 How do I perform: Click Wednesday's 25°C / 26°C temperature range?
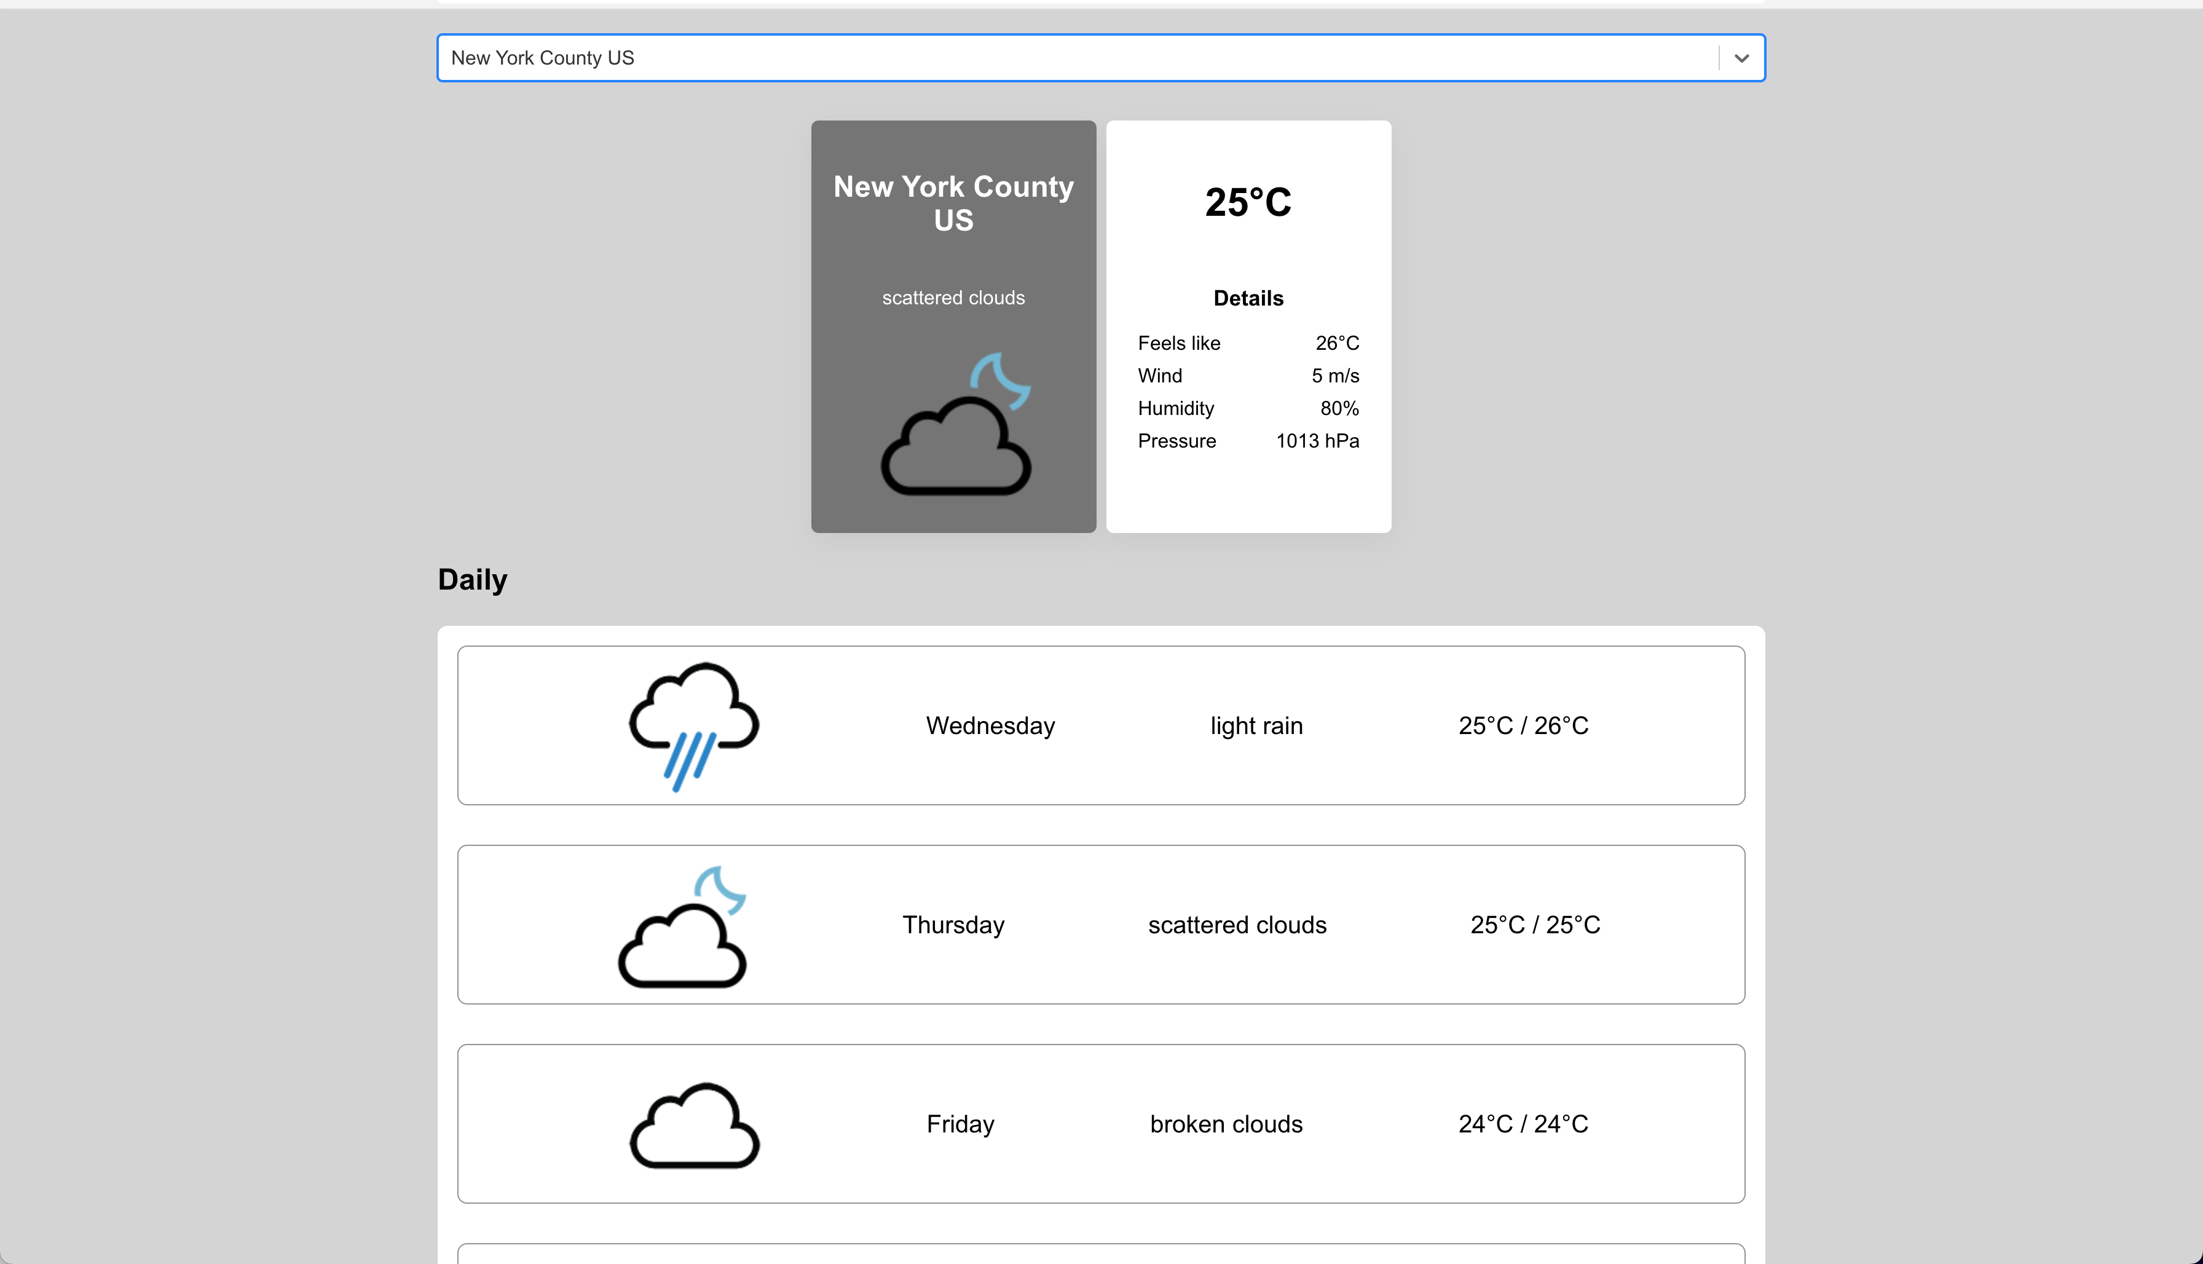(1523, 726)
